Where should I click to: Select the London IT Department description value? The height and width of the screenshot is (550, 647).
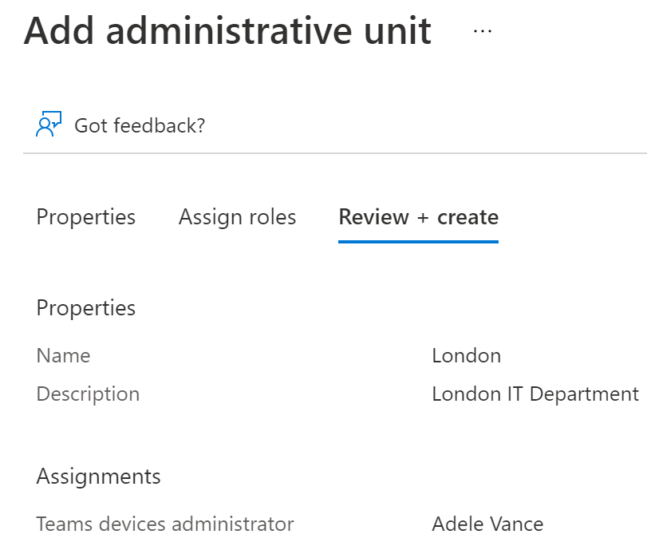[x=535, y=394]
